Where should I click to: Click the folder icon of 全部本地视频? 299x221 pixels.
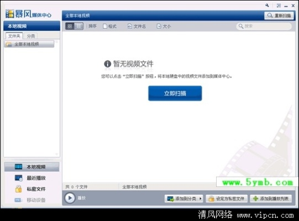click(x=9, y=44)
